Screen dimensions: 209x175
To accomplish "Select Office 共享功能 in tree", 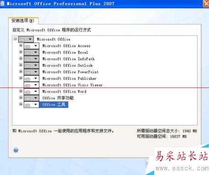I will (x=58, y=98).
